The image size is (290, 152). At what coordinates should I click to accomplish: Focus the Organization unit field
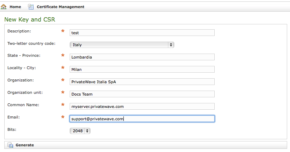click(142, 94)
